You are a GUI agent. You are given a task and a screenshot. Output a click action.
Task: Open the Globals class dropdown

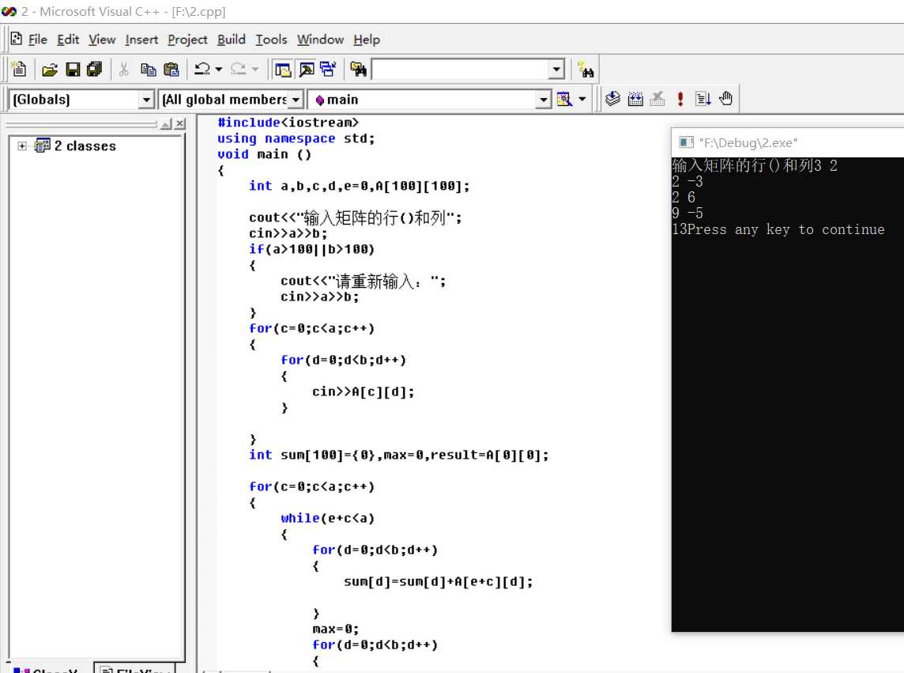(x=146, y=100)
